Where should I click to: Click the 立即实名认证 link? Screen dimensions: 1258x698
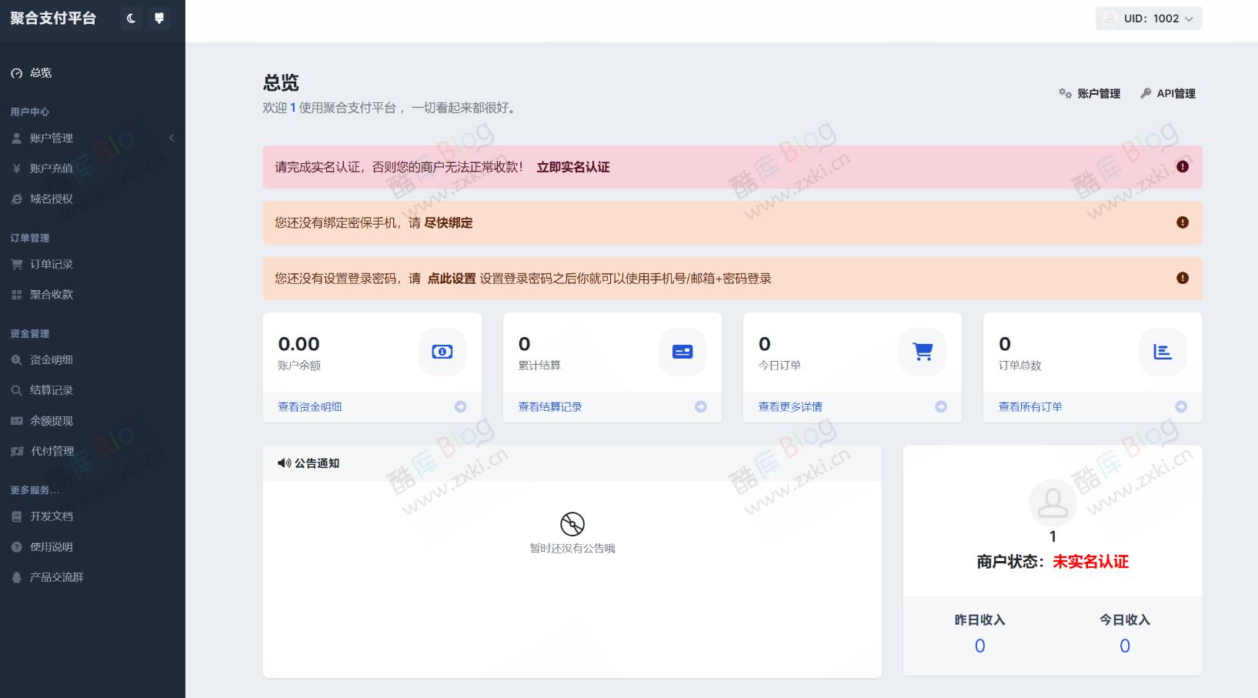(x=573, y=167)
